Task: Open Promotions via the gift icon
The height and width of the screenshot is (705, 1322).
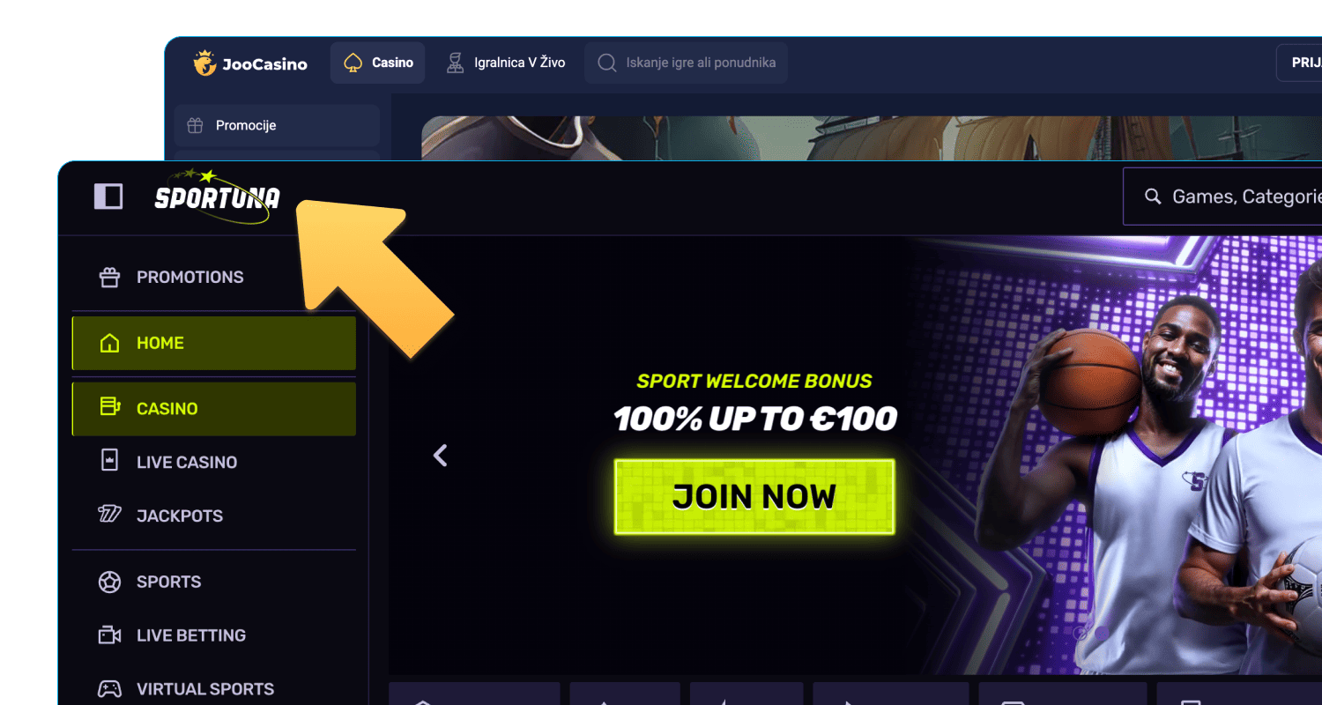Action: click(109, 277)
